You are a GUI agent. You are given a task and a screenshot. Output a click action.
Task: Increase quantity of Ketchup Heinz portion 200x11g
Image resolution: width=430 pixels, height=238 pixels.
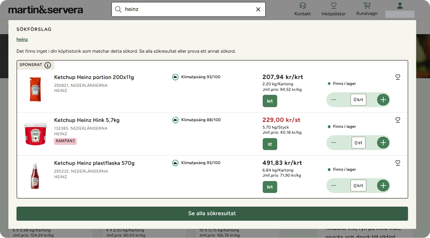pyautogui.click(x=383, y=100)
